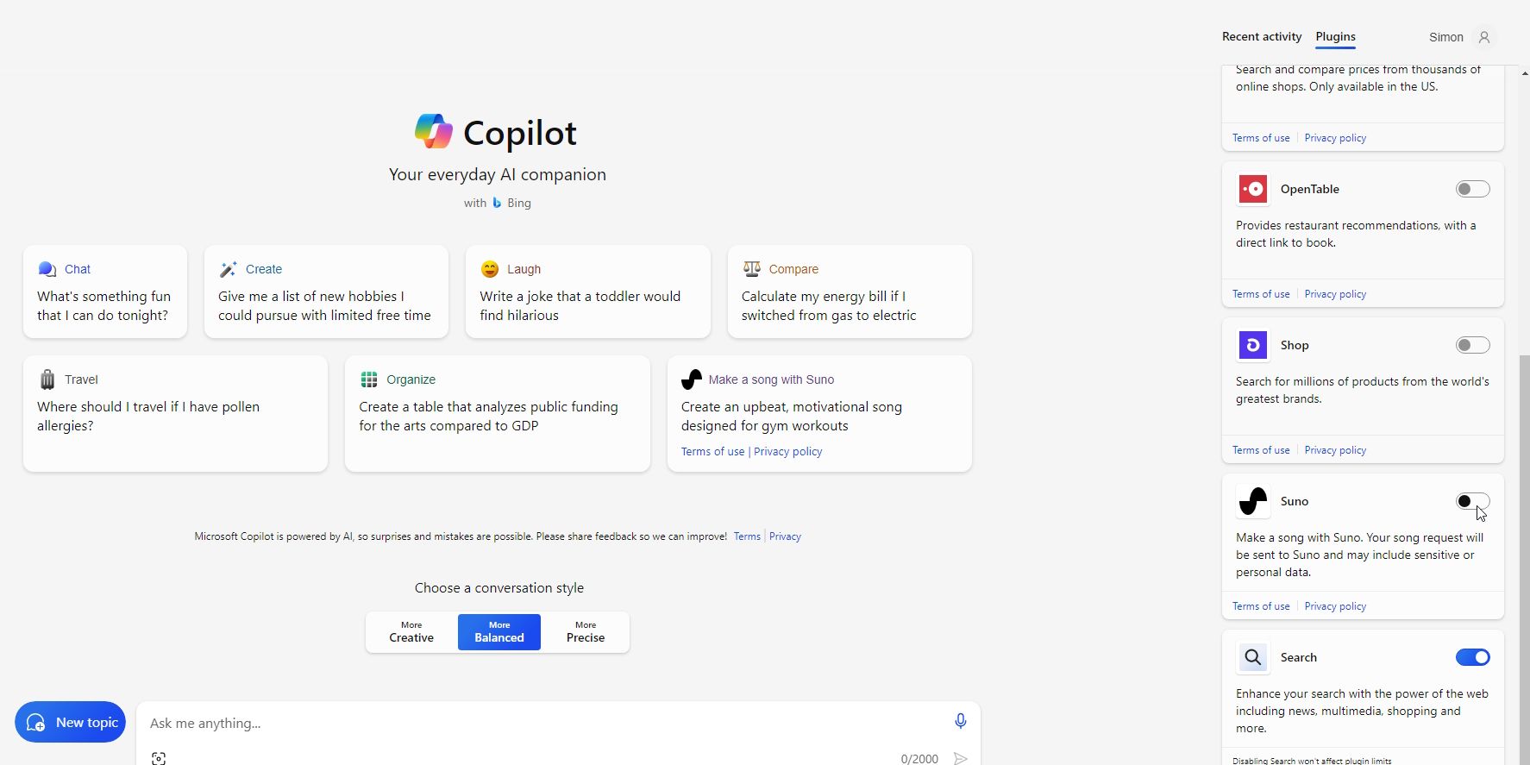Viewport: 1530px width, 765px height.
Task: Select the Chat speech bubble icon
Action: [46, 268]
